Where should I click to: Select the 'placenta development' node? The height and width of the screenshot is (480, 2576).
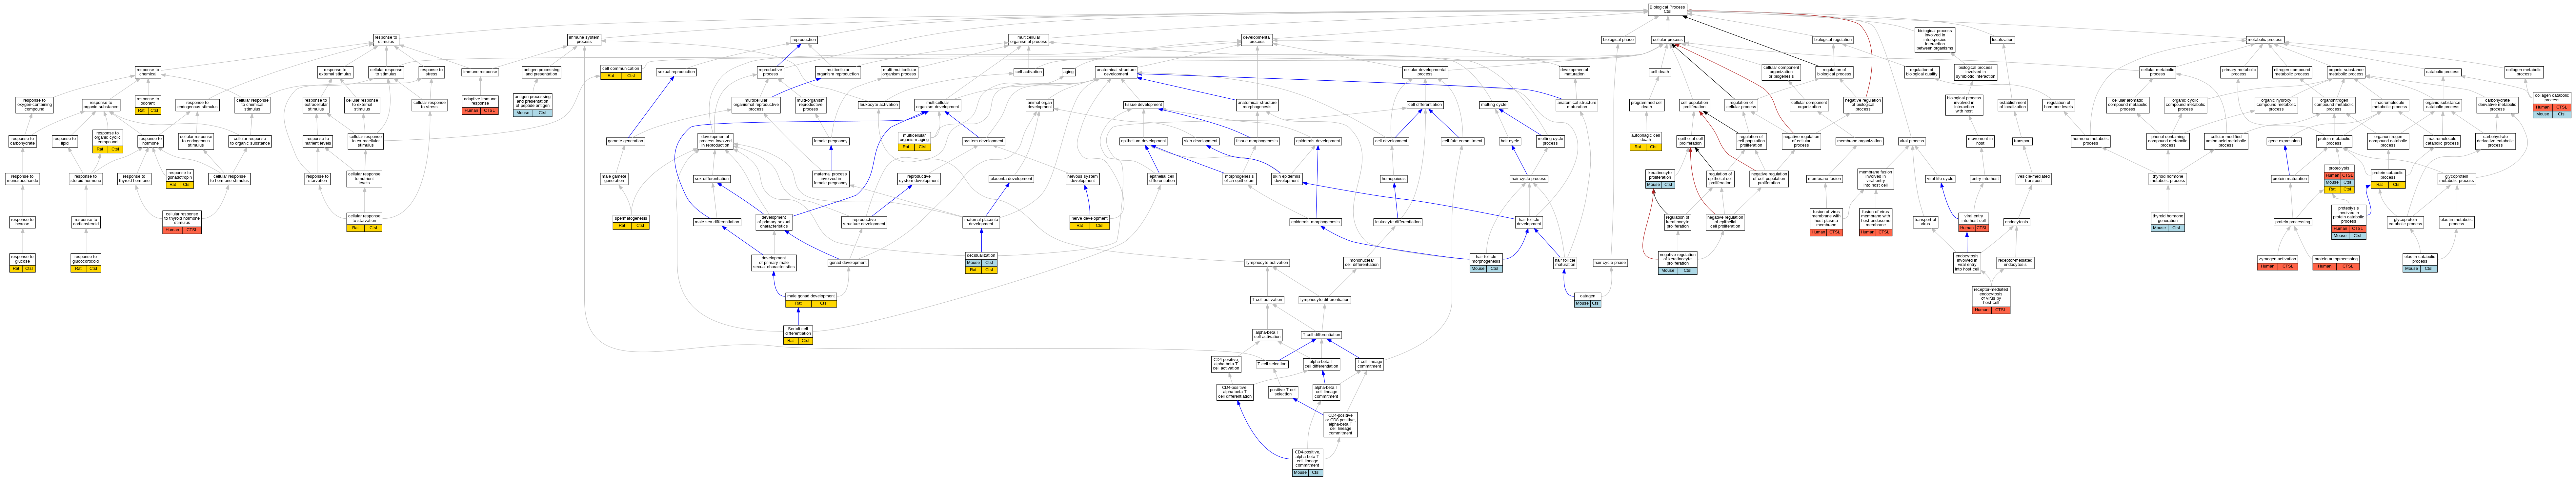point(1011,179)
